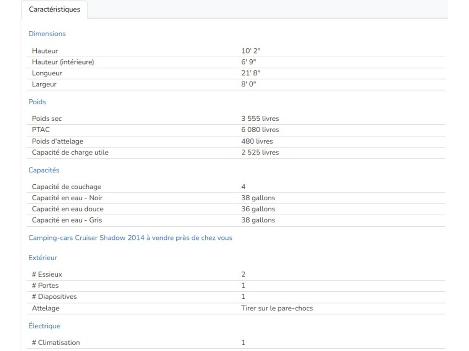The width and height of the screenshot is (469, 351).
Task: Select the Longueur value 21' 8"
Action: (251, 73)
